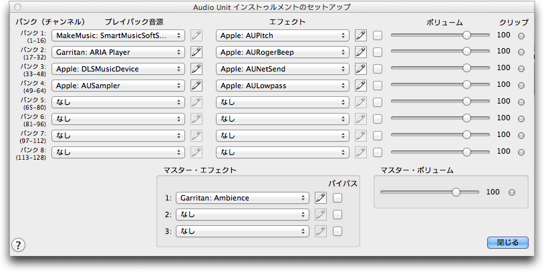Click the master volume slider
Image resolution: width=544 pixels, height=272 pixels.
(x=430, y=192)
